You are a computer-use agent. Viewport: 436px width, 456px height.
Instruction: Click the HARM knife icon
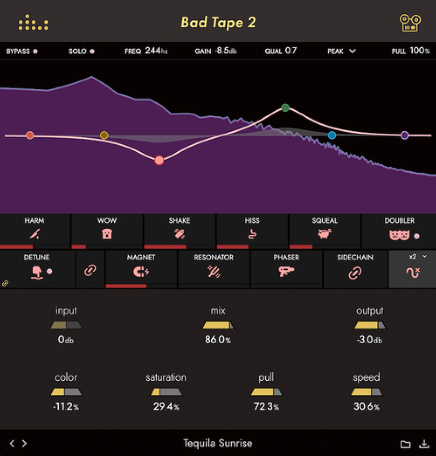coord(34,234)
